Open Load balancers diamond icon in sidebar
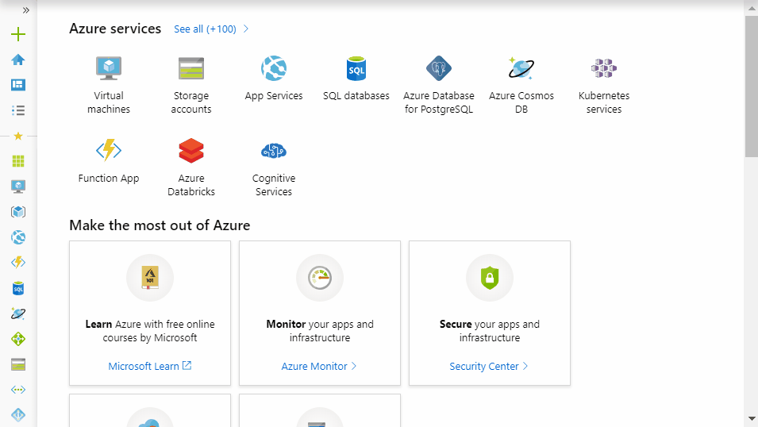This screenshot has height=427, width=758. pos(18,339)
